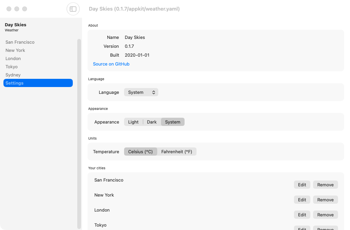Edit the London city
The width and height of the screenshot is (350, 230).
(x=302, y=215)
